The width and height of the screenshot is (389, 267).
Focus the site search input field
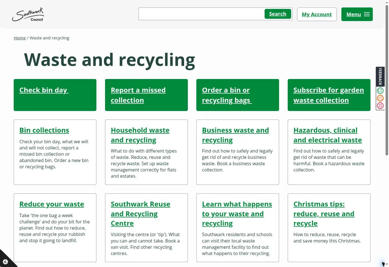(201, 14)
